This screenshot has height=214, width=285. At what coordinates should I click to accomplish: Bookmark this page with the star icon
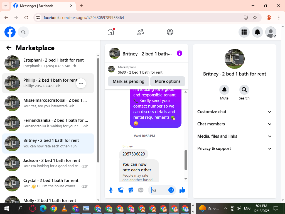point(255,18)
